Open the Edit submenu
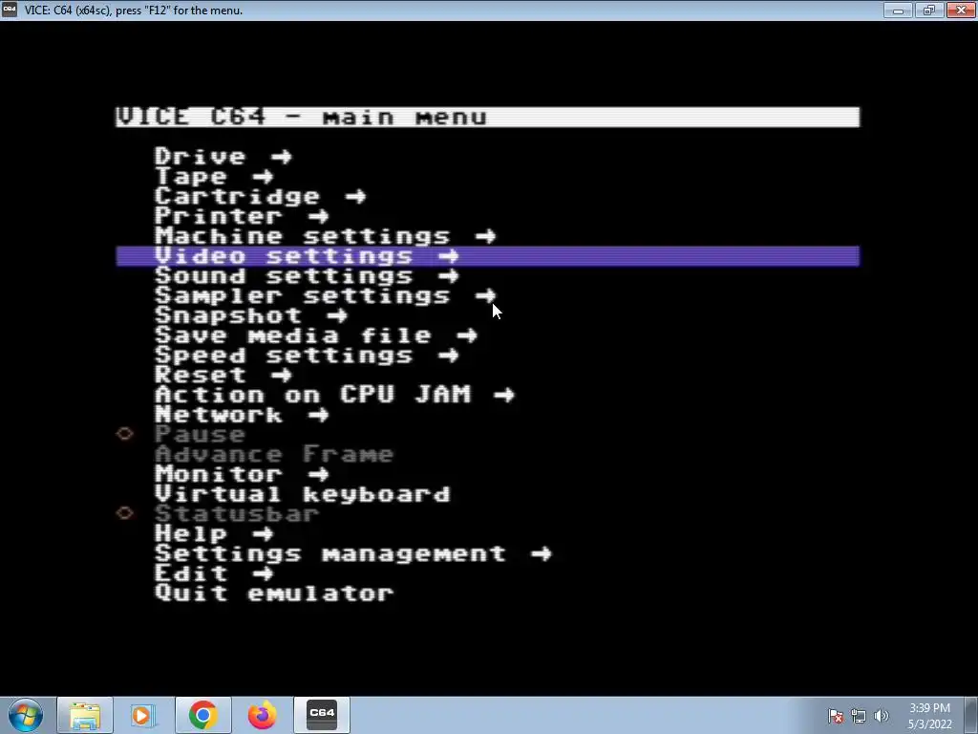 click(214, 573)
